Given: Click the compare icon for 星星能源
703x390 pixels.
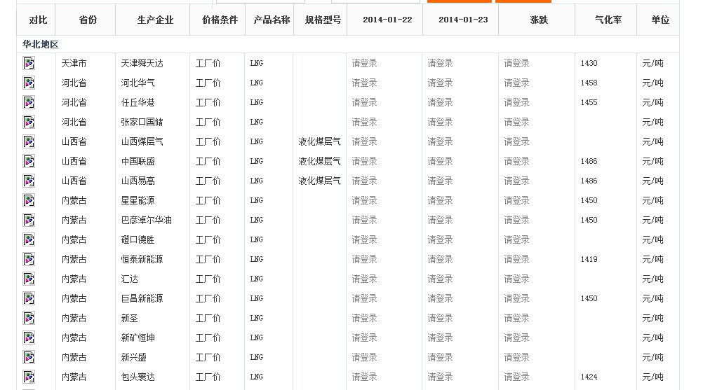Looking at the screenshot, I should (x=29, y=200).
